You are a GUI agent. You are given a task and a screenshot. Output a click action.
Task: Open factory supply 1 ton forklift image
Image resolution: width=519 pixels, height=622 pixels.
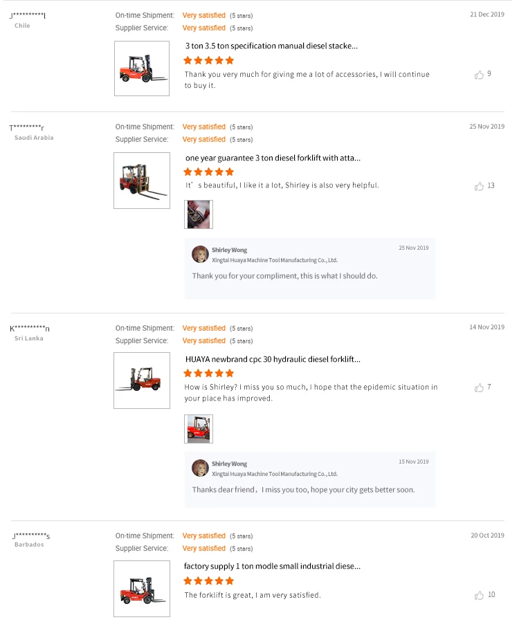142,589
